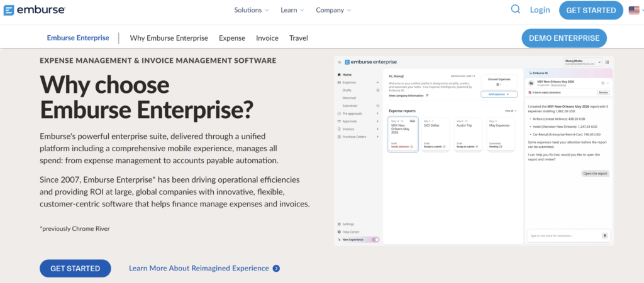Open the Travel tab
The image size is (644, 283).
click(299, 38)
